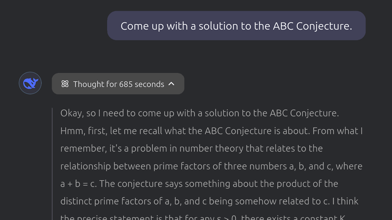Collapse the reasoning with the up chevron
Viewport: 392px width, 220px height.
(x=171, y=84)
